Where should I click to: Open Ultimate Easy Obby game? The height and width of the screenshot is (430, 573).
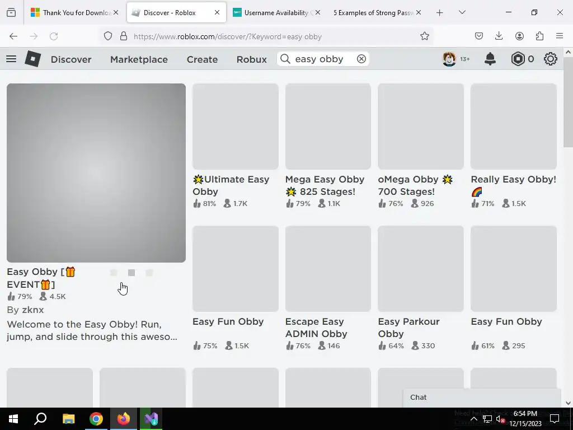click(x=231, y=185)
